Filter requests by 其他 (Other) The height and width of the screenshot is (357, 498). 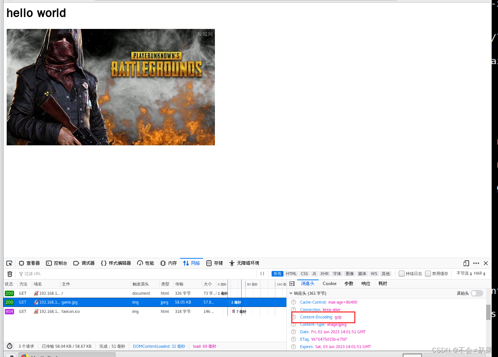386,274
